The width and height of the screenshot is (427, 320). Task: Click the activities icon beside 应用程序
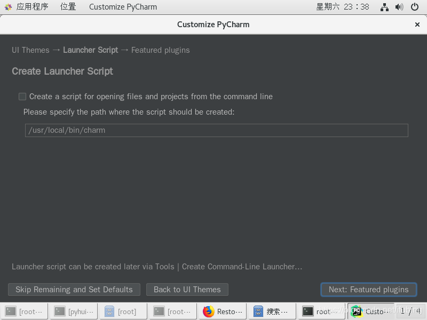point(9,7)
